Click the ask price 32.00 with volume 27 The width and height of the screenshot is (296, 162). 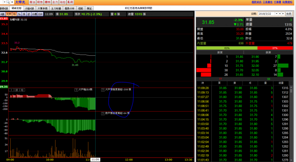coord(255,66)
